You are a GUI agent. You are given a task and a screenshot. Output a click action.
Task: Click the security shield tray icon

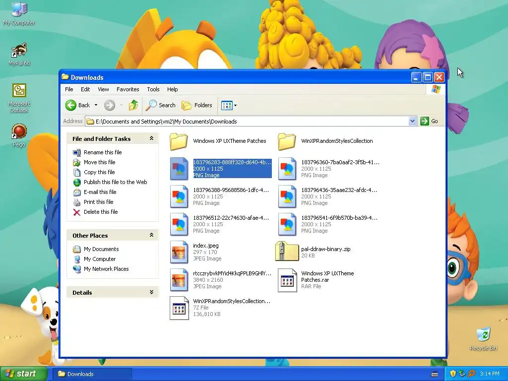(453, 374)
